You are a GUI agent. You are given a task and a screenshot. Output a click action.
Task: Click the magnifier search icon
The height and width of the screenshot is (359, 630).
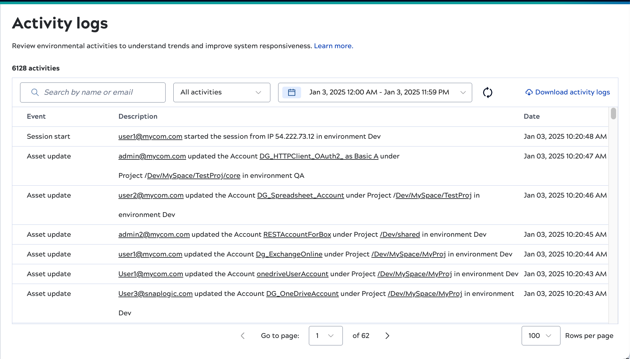pyautogui.click(x=35, y=92)
